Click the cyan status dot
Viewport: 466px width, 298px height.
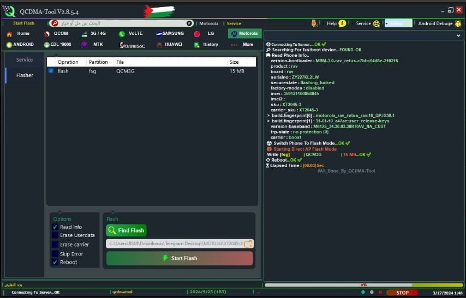(x=363, y=293)
